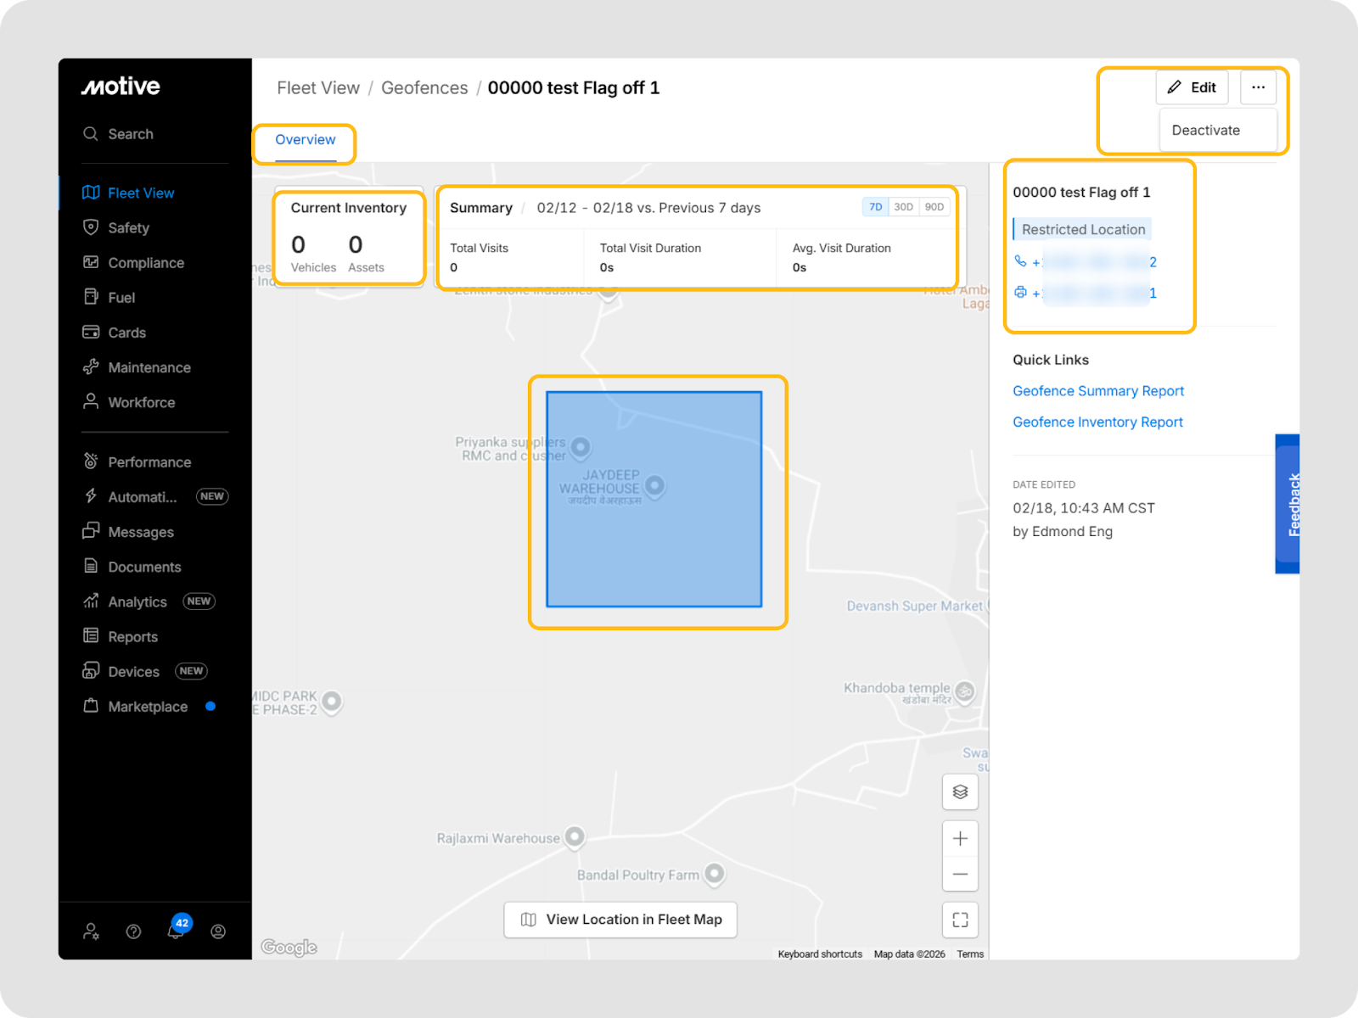Image resolution: width=1358 pixels, height=1018 pixels.
Task: Switch summary range to 90D
Action: click(x=934, y=207)
